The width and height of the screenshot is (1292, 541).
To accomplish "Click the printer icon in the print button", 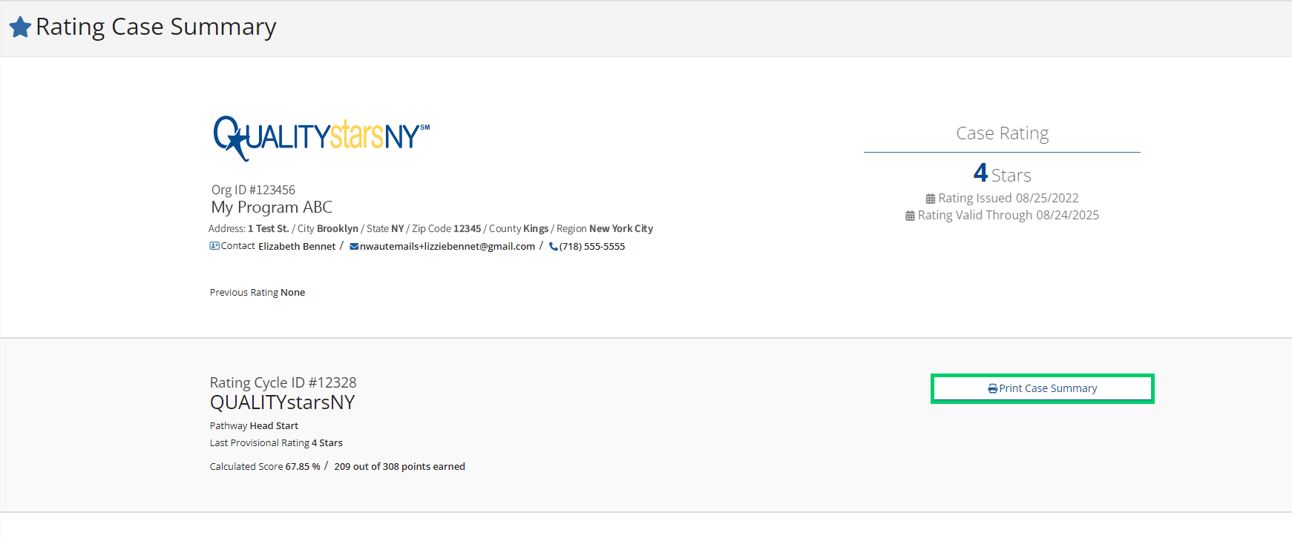I will click(992, 389).
